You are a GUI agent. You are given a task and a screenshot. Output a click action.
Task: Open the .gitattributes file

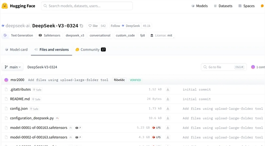tap(20, 89)
